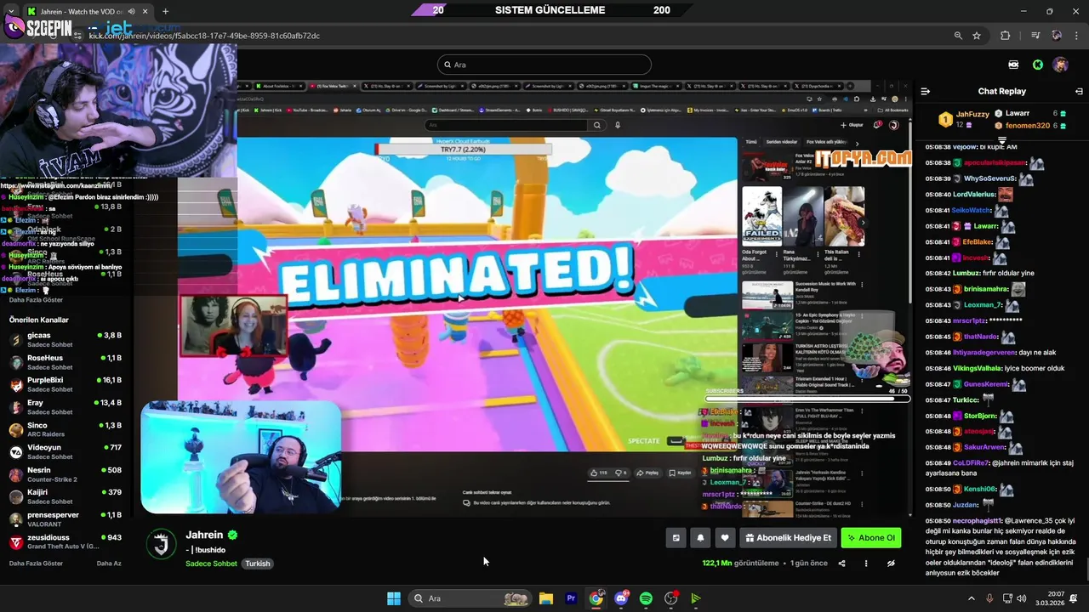Open the user avatar menu in Kick header

[x=1060, y=65]
